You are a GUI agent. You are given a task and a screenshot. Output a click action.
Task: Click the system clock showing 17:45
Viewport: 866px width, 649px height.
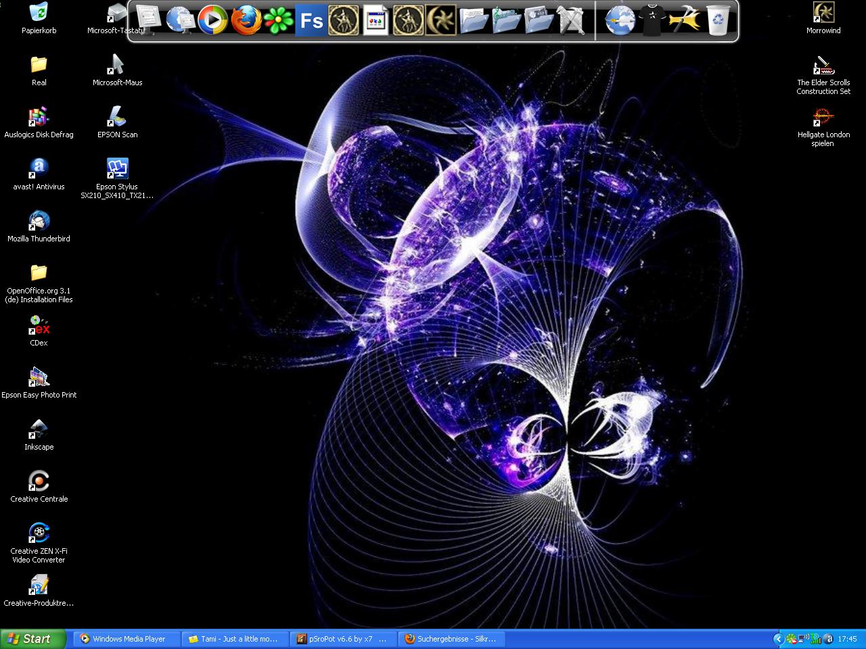847,639
